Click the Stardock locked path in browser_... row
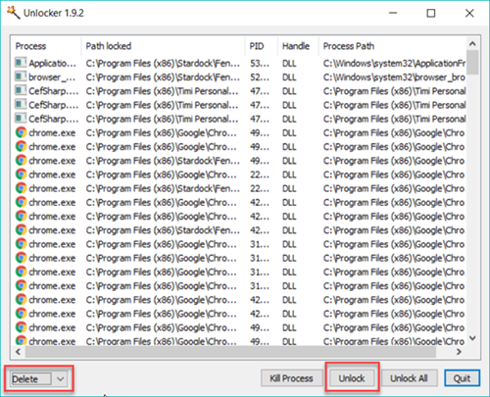 163,77
